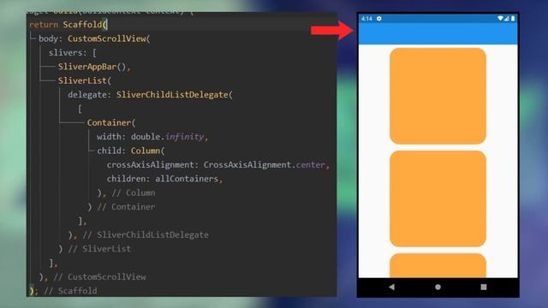This screenshot has height=308, width=548.
Task: Click 'SliverList(' in the code
Action: (x=85, y=80)
